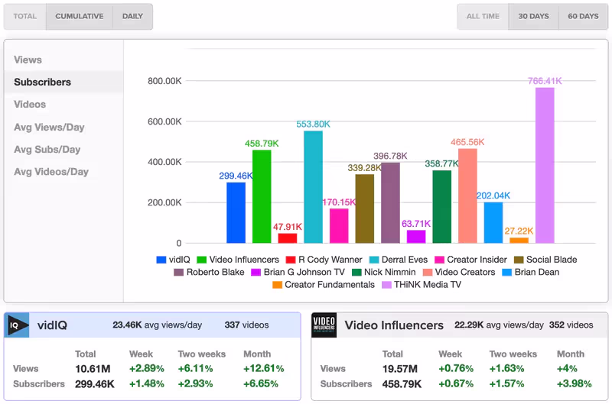612x404 pixels.
Task: Click the Video Influencers card title
Action: coord(394,325)
